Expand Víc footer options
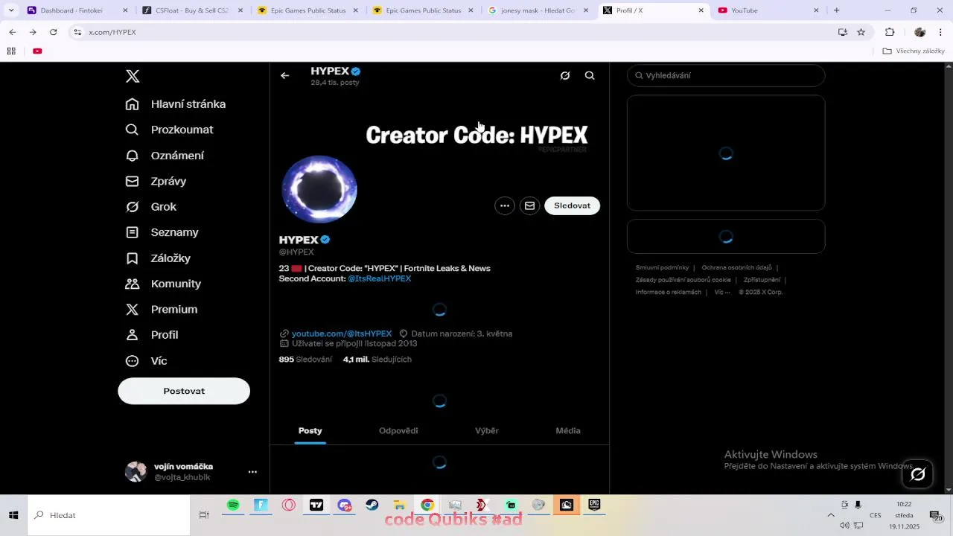953x536 pixels. tap(722, 292)
